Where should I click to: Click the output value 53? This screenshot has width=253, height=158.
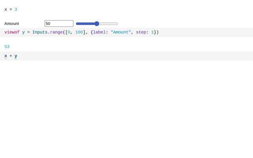[x=7, y=47]
